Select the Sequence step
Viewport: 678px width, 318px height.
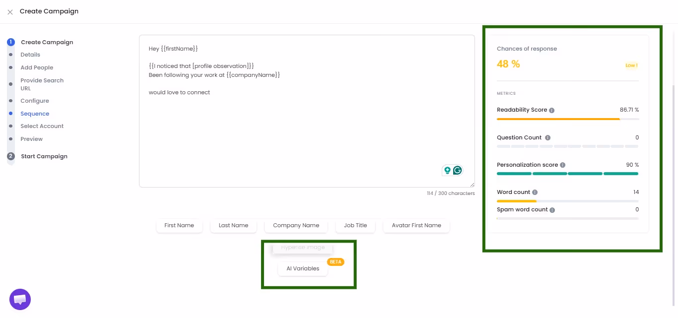pyautogui.click(x=35, y=114)
